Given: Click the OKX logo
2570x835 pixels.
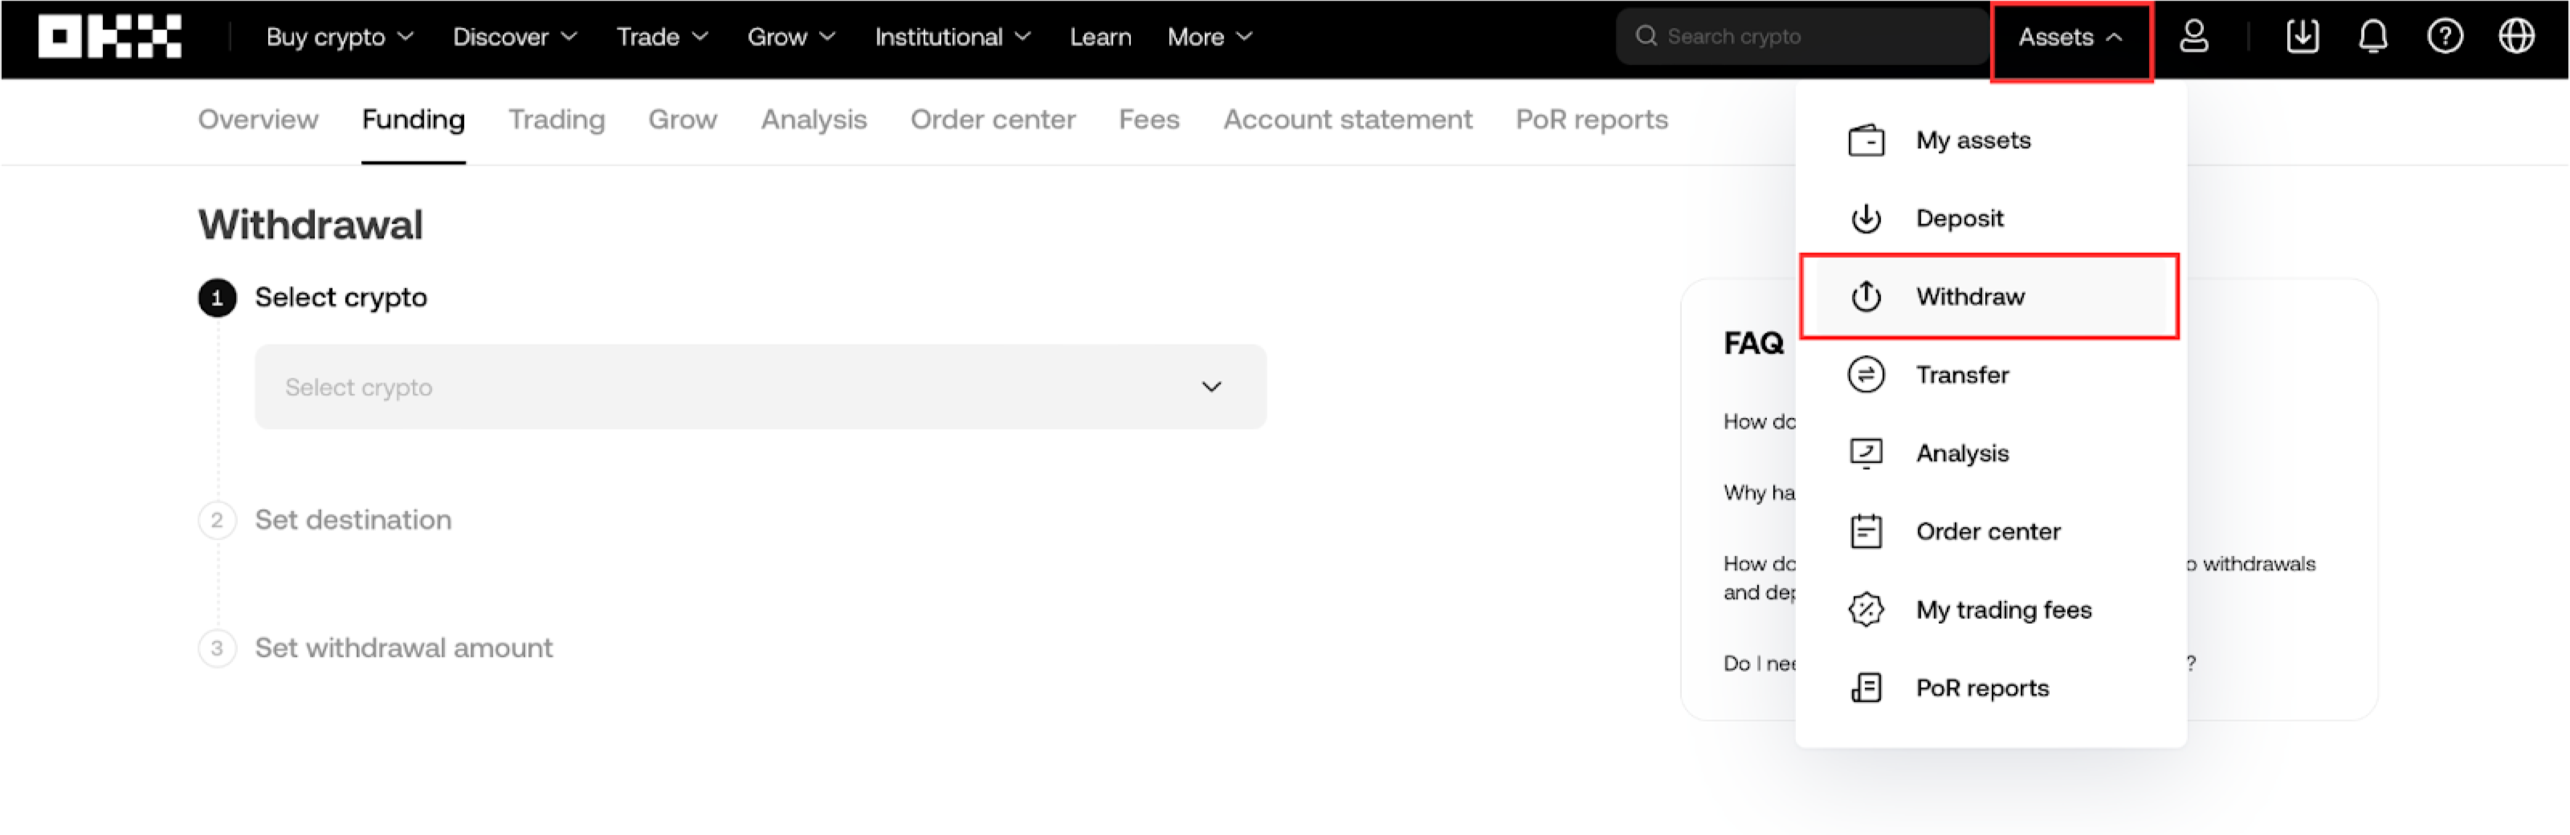Looking at the screenshot, I should click(x=110, y=37).
